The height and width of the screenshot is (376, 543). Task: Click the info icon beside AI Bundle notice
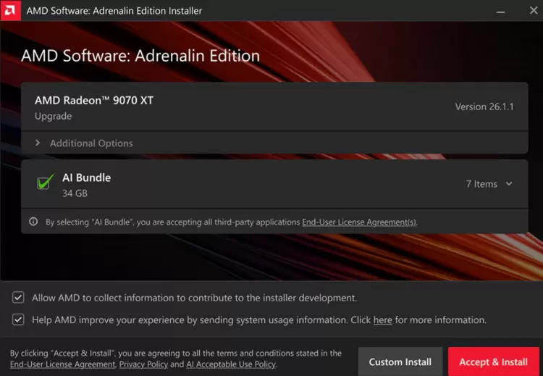(33, 222)
